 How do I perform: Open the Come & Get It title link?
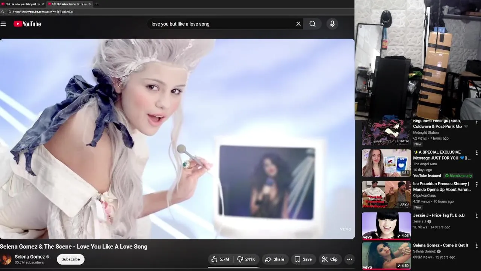(x=440, y=245)
